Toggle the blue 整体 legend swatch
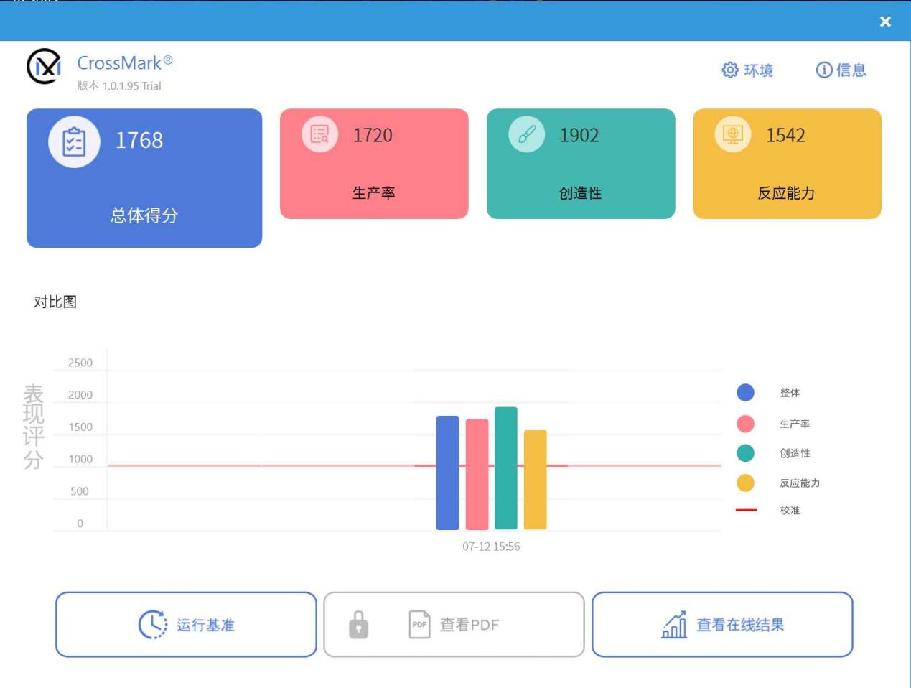Image resolution: width=911 pixels, height=688 pixels. (745, 392)
